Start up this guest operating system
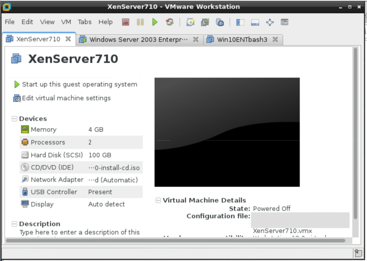367x261 pixels. point(80,84)
